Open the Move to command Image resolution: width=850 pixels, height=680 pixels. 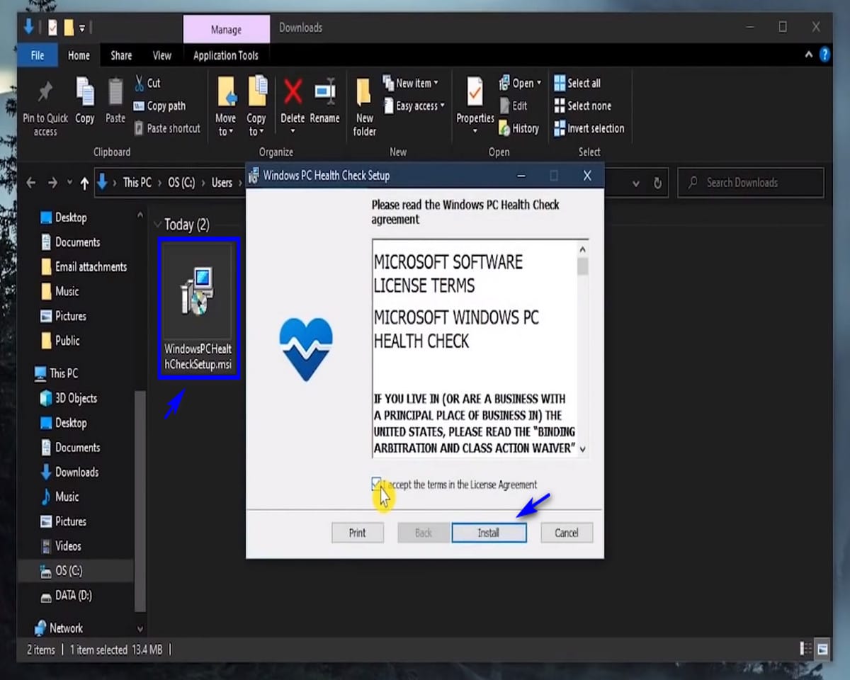[x=226, y=106]
